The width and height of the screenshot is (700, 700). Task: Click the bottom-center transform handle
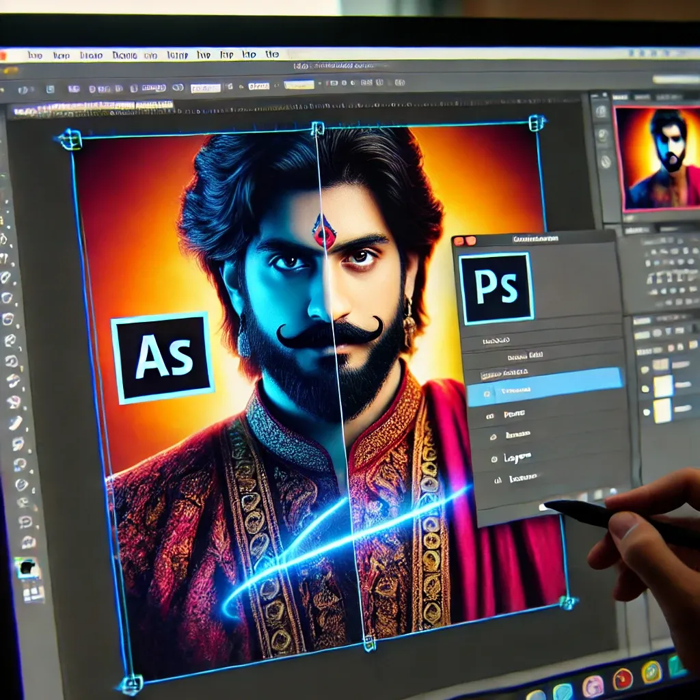point(369,643)
